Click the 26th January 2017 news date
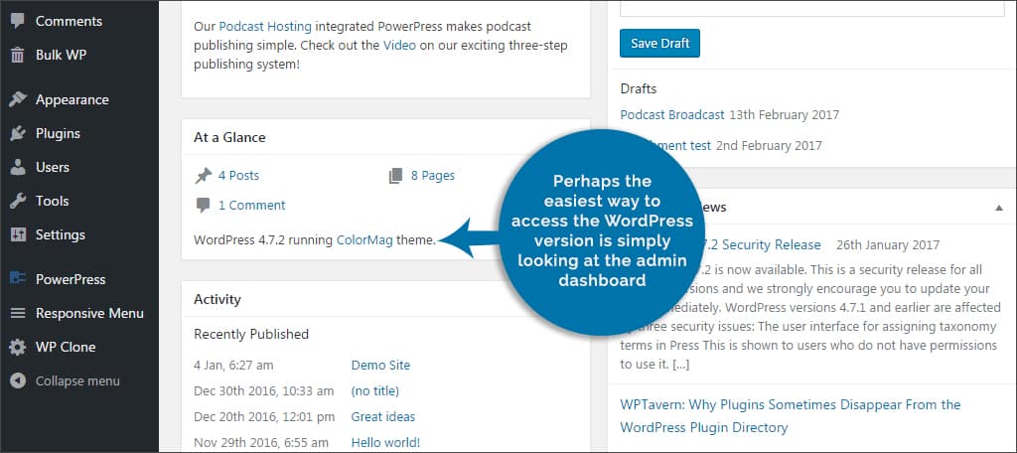 click(888, 245)
